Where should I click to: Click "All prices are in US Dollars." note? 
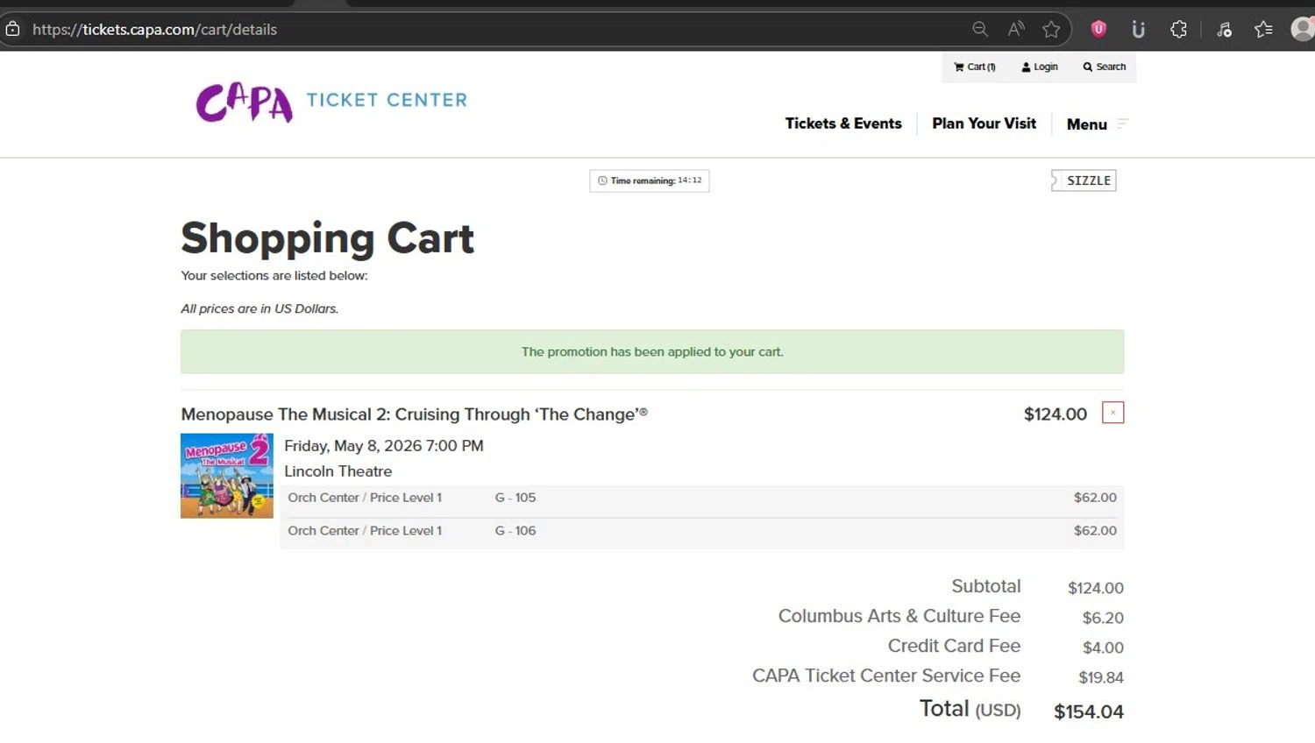tap(259, 308)
